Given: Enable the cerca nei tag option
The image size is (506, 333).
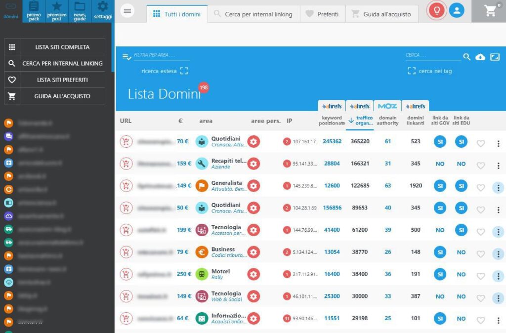Looking at the screenshot, I should click(x=412, y=71).
